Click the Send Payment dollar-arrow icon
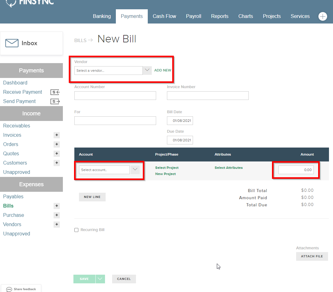The height and width of the screenshot is (292, 333). [55, 101]
